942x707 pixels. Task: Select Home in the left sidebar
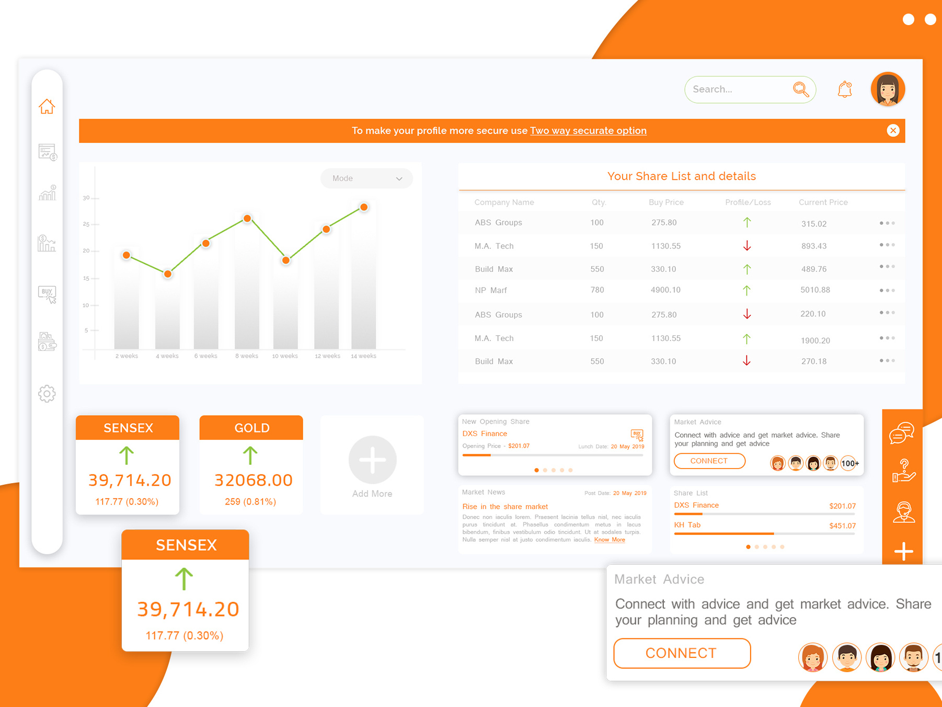(47, 106)
